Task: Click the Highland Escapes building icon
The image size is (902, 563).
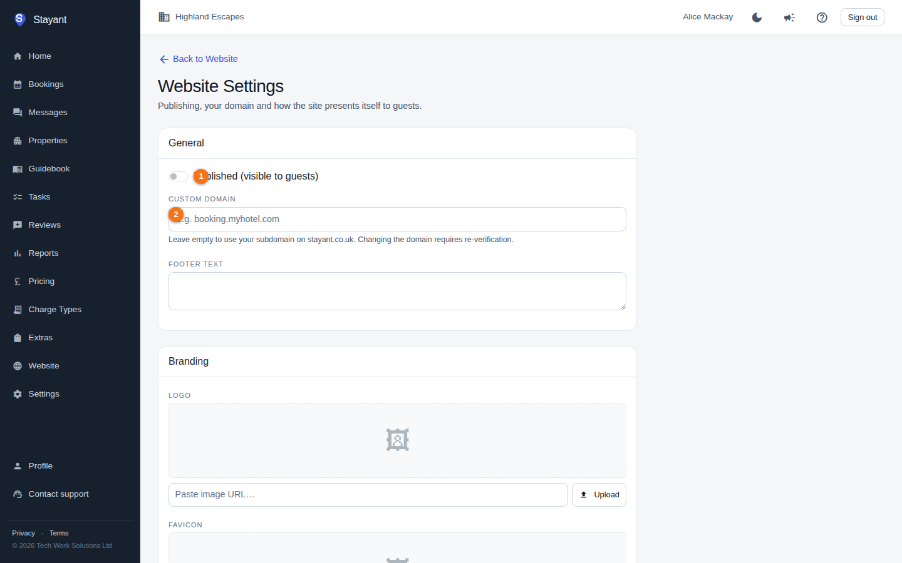Action: (x=164, y=17)
